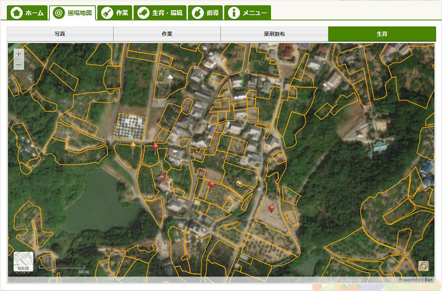
Task: Show the 薬剤散布 map layer
Action: click(274, 34)
